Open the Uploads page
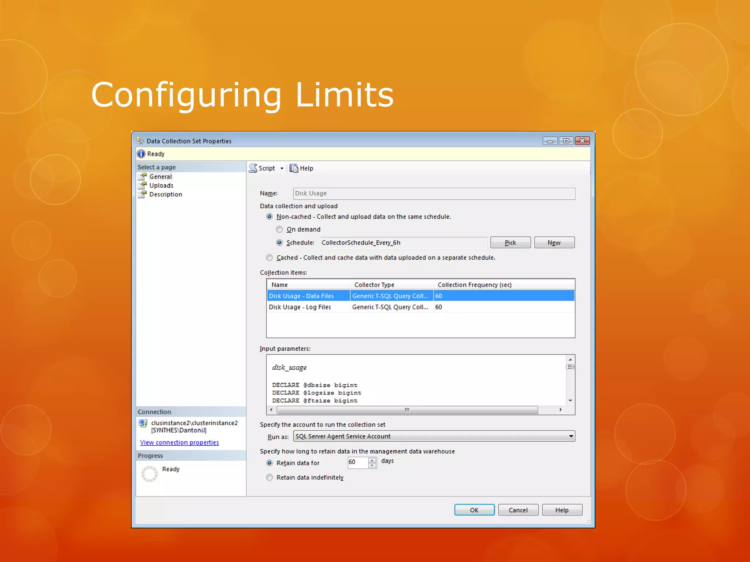The height and width of the screenshot is (562, 750). point(161,186)
